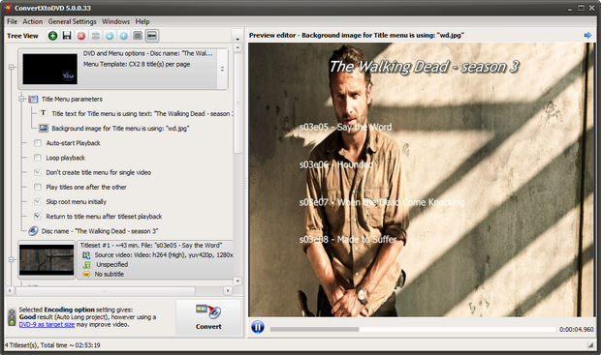Click the Title Menu parameters node icon
601x355 pixels.
[x=33, y=99]
